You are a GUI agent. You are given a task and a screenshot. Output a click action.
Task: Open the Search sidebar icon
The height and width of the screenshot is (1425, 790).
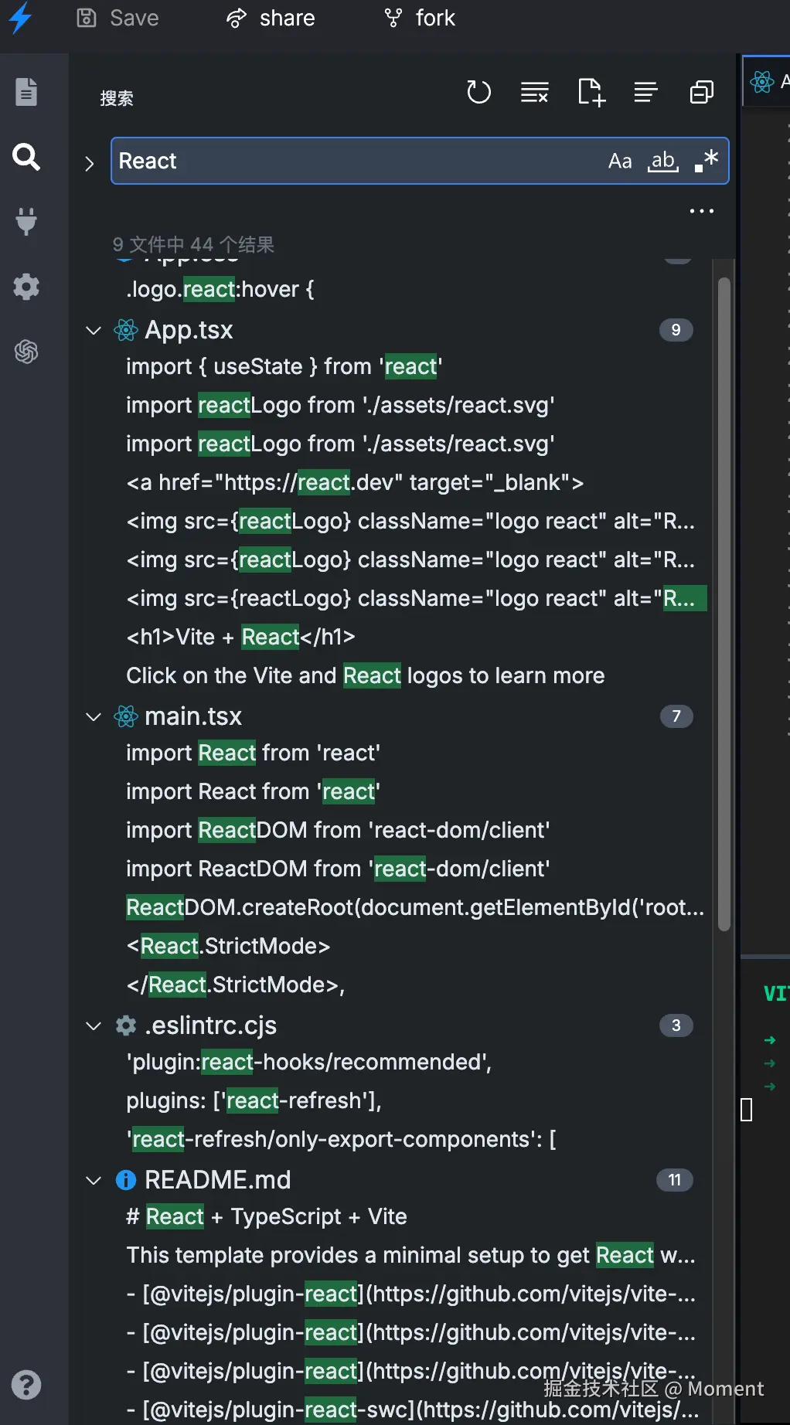click(26, 157)
